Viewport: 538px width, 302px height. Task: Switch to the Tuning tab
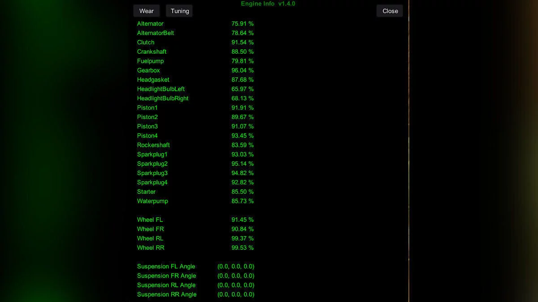click(179, 11)
